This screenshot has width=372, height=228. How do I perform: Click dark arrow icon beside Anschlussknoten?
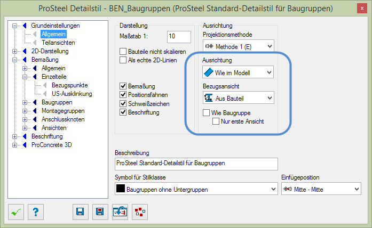(x=35, y=119)
